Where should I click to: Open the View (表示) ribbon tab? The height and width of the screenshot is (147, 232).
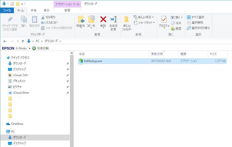point(46,11)
